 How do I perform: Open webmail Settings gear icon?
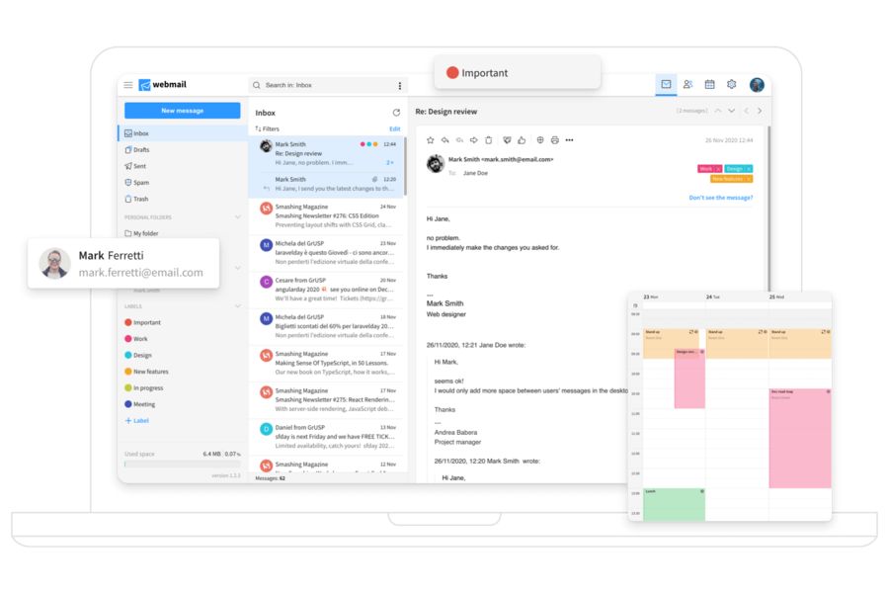coord(731,84)
